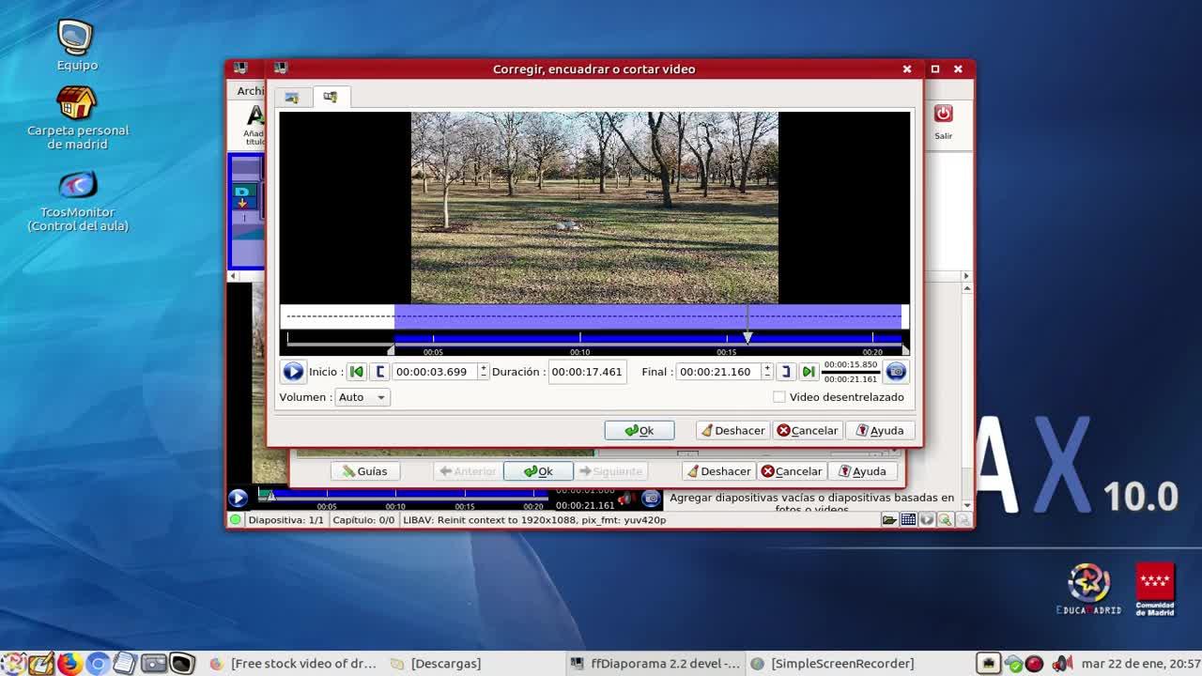Launch Firefox from the taskbar launcher
The image size is (1202, 676).
pos(69,664)
